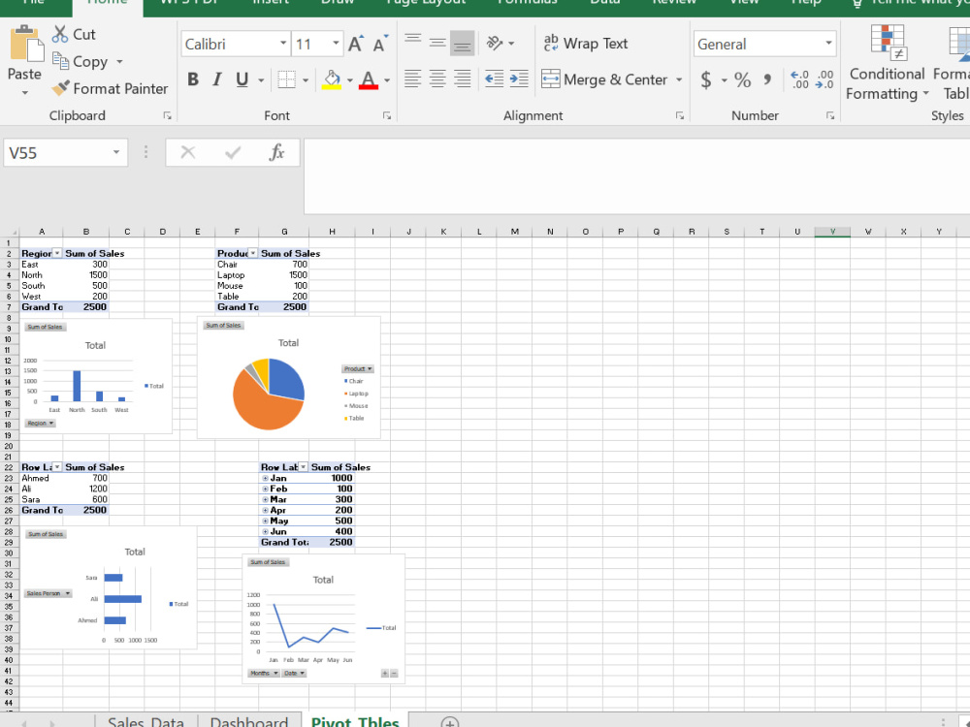Open Font dialog launcher
Screen dimensions: 970x727
point(387,115)
